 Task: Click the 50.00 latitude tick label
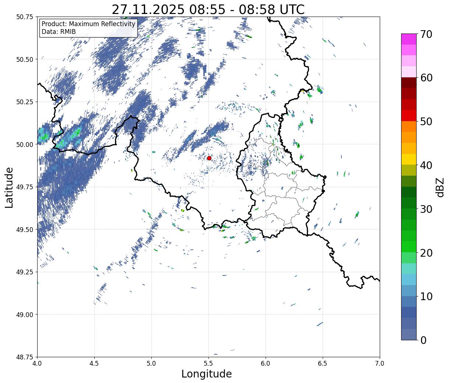tap(25, 144)
